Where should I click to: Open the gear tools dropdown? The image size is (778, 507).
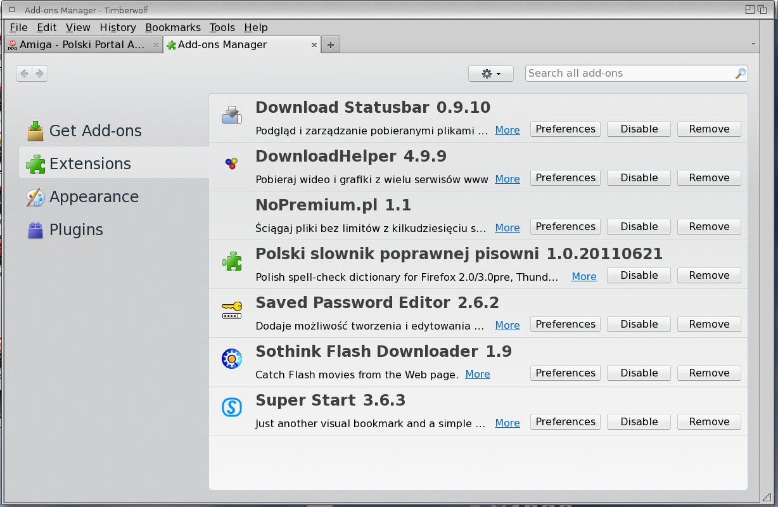tap(491, 74)
